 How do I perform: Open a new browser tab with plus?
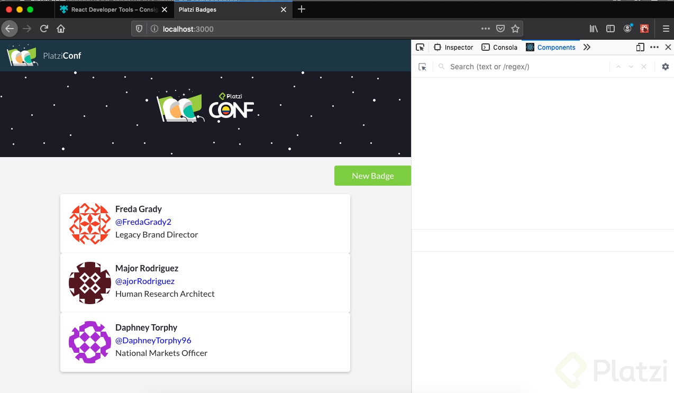302,9
